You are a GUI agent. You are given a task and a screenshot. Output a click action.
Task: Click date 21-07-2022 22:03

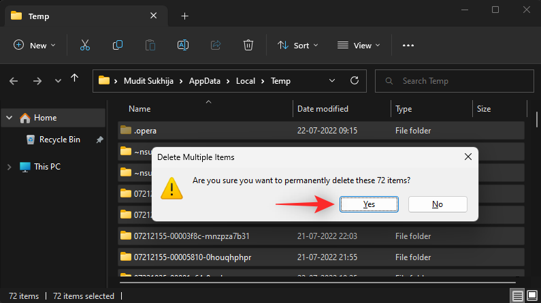point(327,236)
